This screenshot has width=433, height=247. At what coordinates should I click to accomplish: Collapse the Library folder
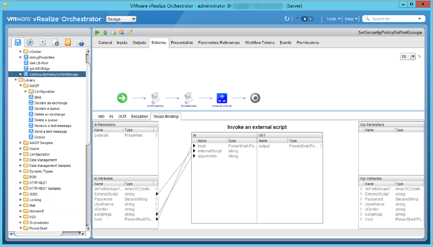pyautogui.click(x=16, y=80)
